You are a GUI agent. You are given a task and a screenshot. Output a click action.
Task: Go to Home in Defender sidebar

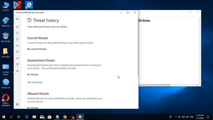pyautogui.click(x=17, y=27)
